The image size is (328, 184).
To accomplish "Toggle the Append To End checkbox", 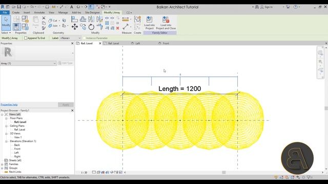I will click(26, 38).
